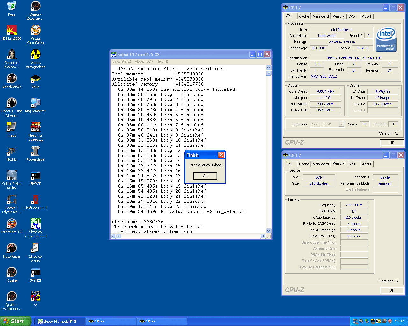Screen dimensions: 408x326
Task: Click the Frequency 238.1 MHz memory value
Action: 354,205
